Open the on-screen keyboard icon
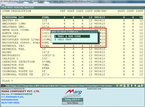Viewport: 145px width, 107px height. tap(3, 86)
